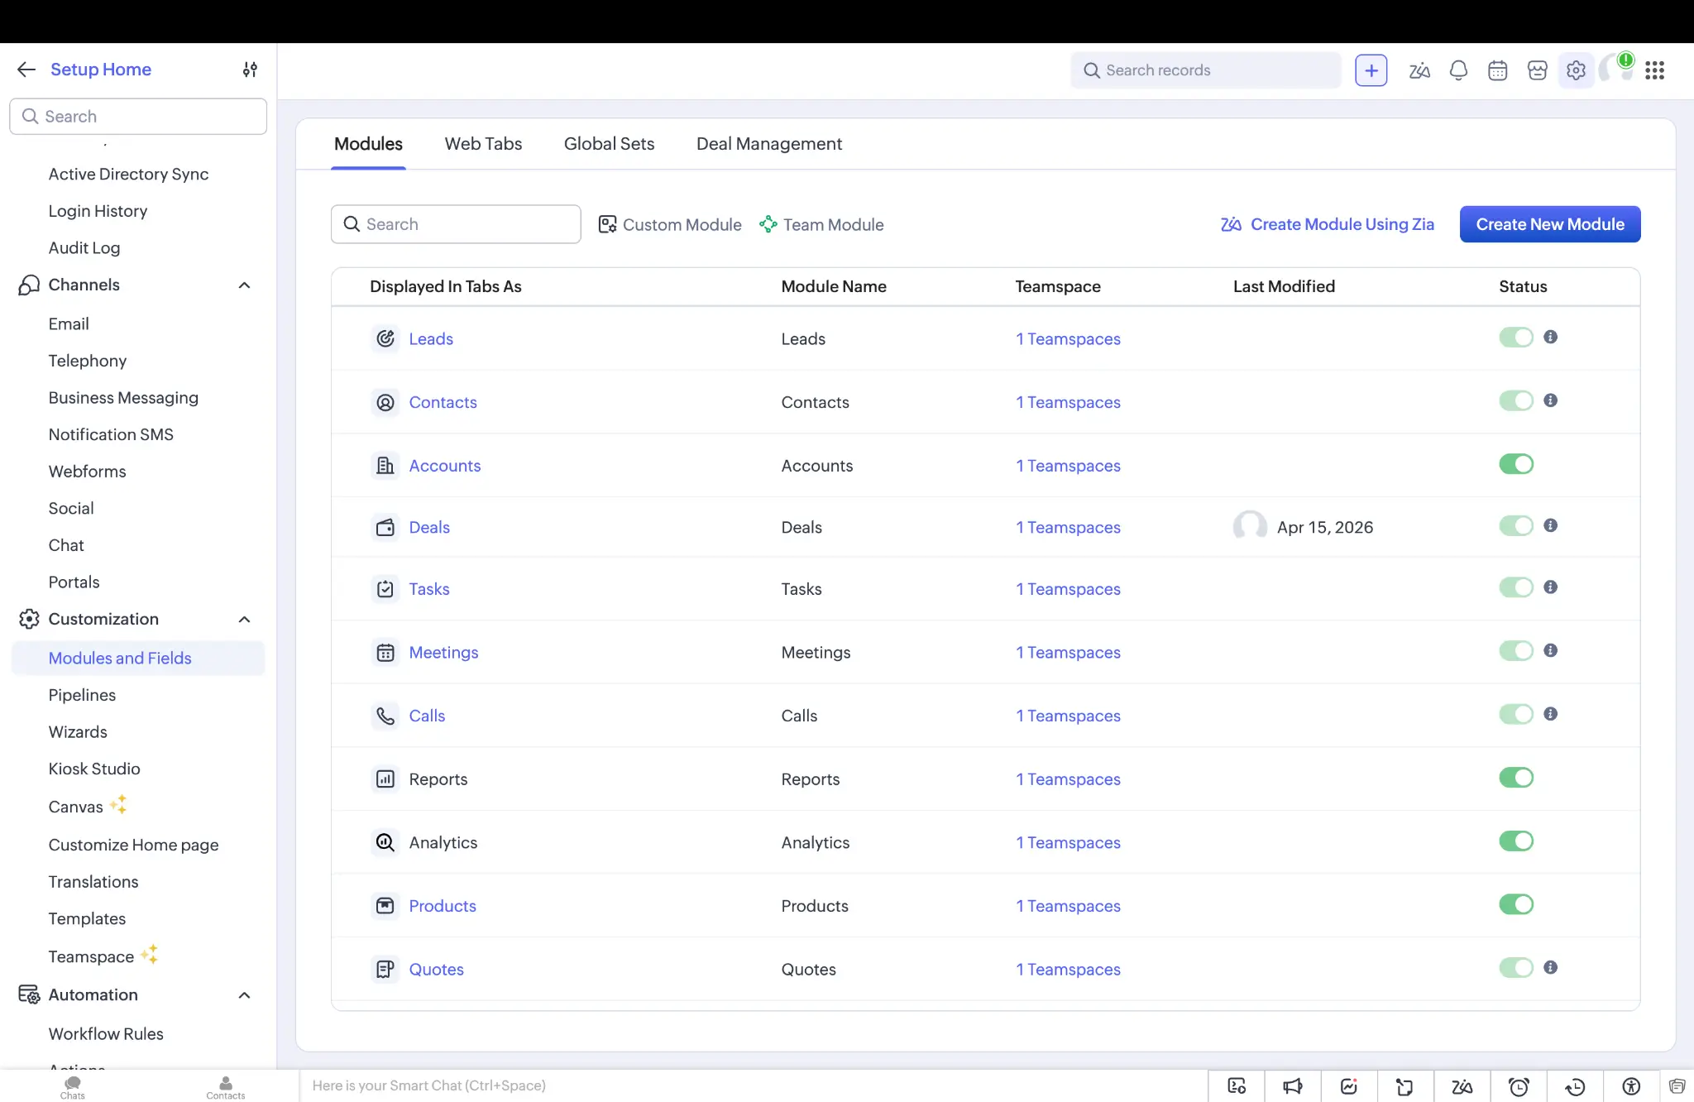Open the notifications bell icon
Image resolution: width=1694 pixels, height=1102 pixels.
pyautogui.click(x=1457, y=69)
